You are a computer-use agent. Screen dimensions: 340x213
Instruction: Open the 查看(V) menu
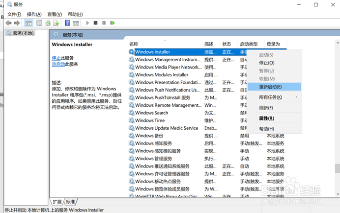click(55, 14)
